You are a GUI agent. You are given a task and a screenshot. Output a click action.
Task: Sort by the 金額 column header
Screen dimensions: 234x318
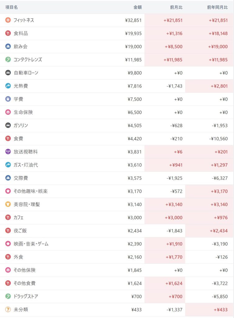pyautogui.click(x=137, y=7)
